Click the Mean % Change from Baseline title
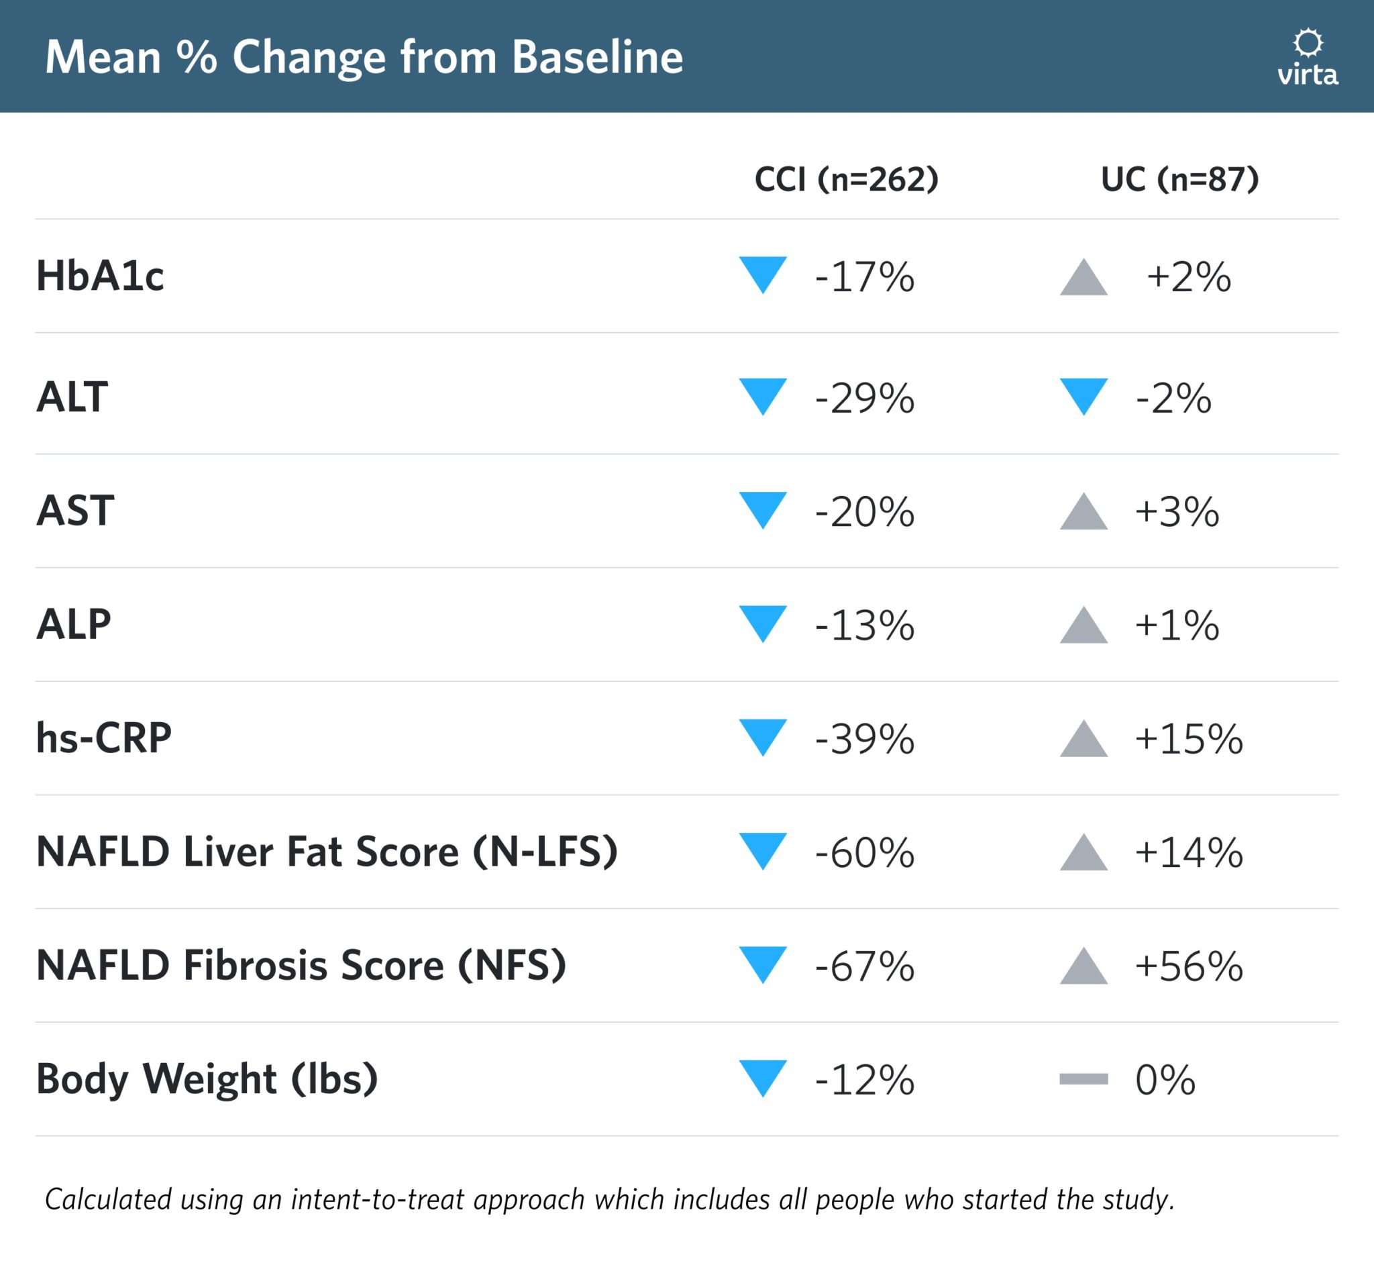The image size is (1374, 1261). point(364,56)
